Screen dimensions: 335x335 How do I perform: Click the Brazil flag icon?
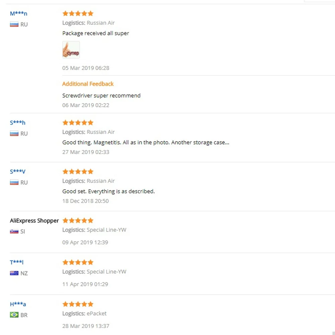click(14, 315)
